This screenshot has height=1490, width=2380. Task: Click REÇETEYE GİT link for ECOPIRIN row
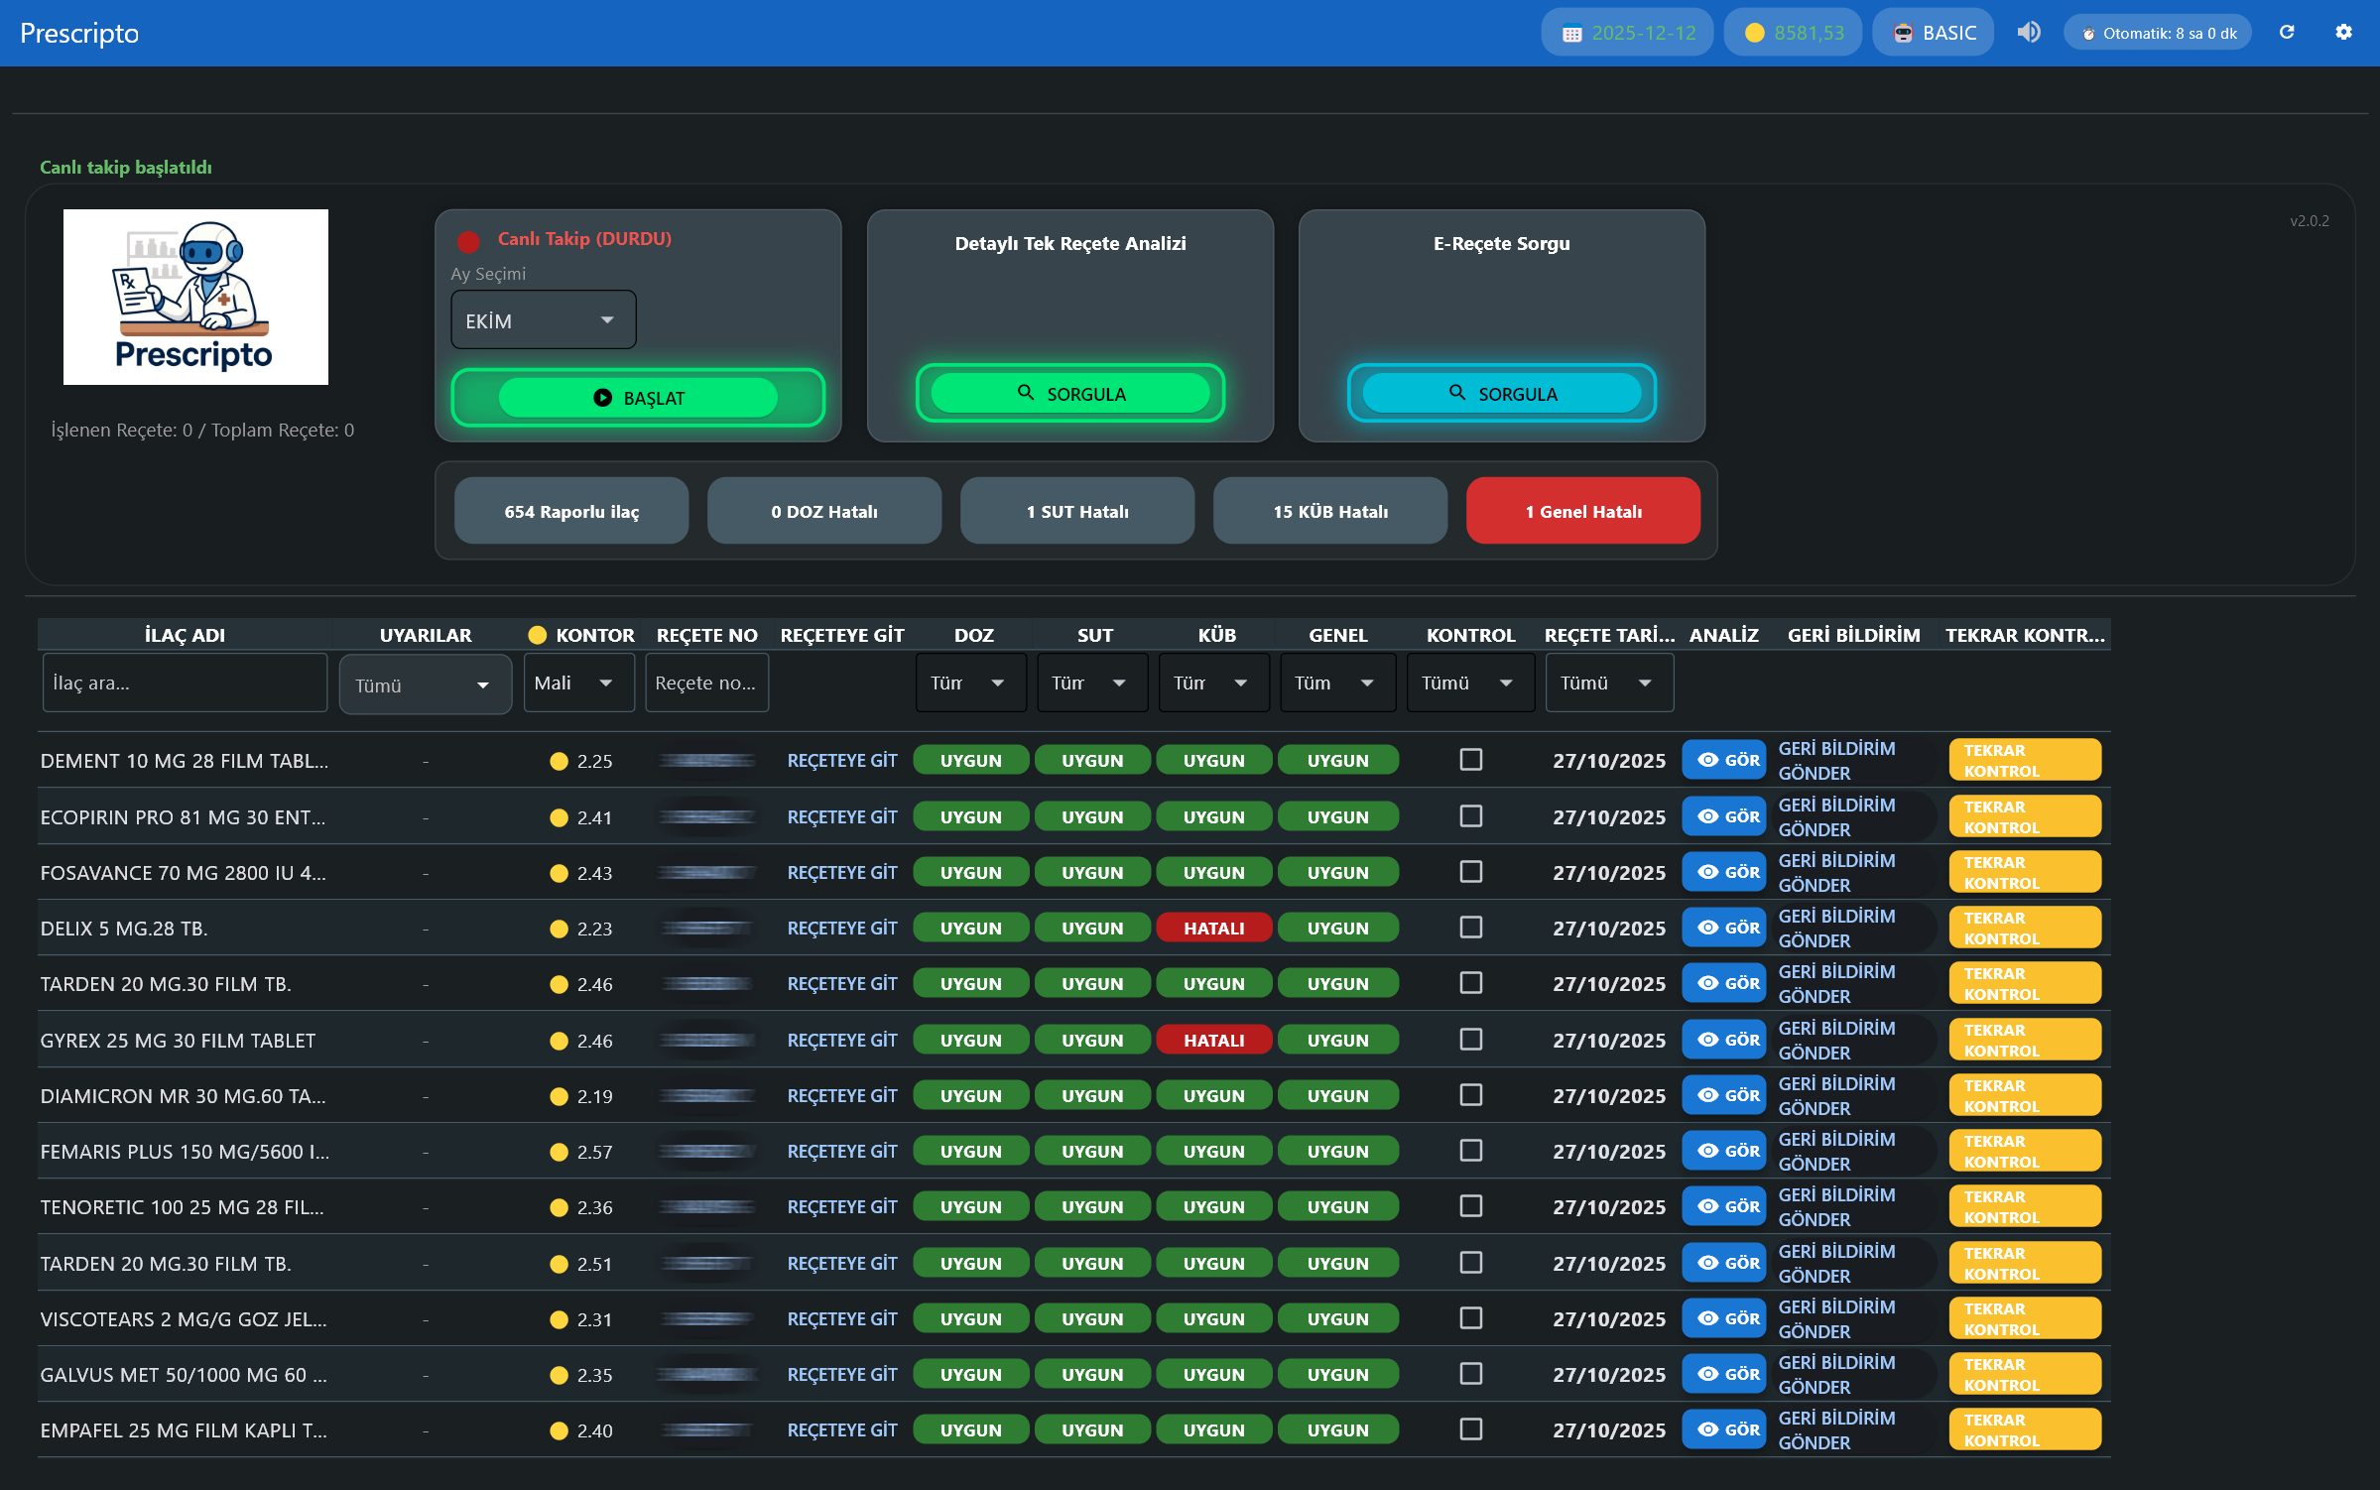point(841,816)
